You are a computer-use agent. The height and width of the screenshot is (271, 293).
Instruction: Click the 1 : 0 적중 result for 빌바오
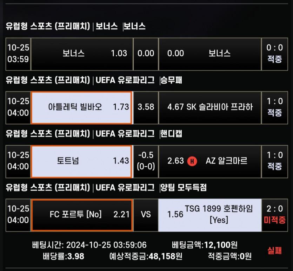(x=275, y=107)
